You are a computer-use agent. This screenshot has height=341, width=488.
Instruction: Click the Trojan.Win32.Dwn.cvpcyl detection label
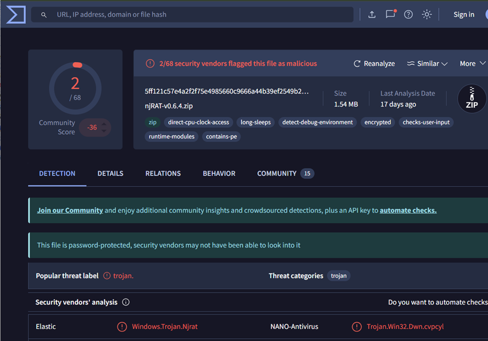[x=405, y=327]
